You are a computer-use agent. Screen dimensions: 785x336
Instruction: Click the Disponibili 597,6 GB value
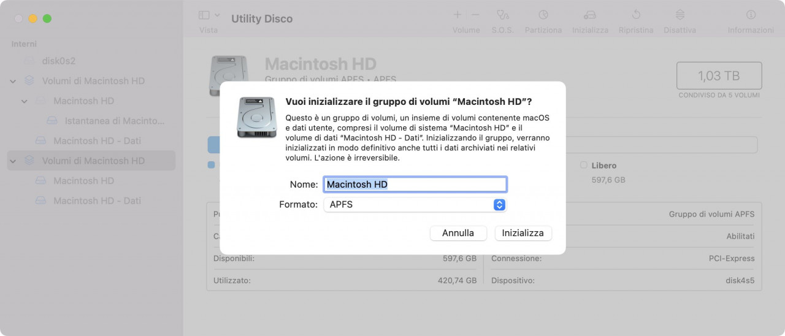pyautogui.click(x=460, y=258)
